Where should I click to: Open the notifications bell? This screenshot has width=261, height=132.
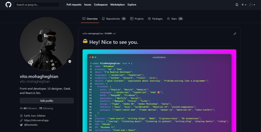pos(237,5)
